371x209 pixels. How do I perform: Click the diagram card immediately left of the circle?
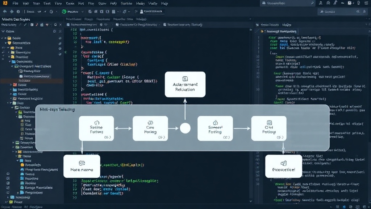click(x=150, y=128)
